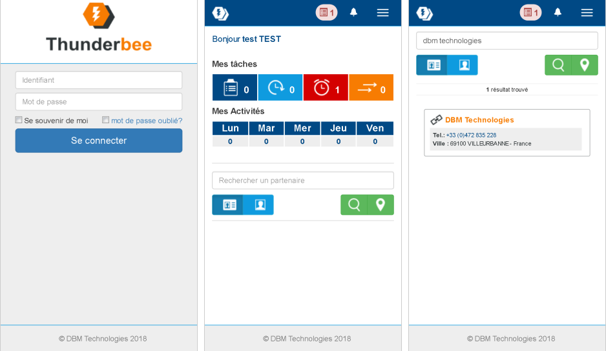Click the green magnifier under 'Rechercher un partenaire'
Image resolution: width=606 pixels, height=351 pixels.
pos(354,205)
